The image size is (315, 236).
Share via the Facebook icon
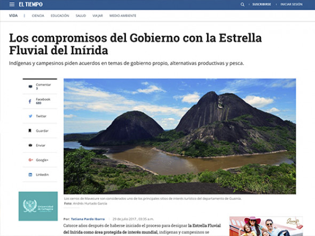tap(30, 101)
